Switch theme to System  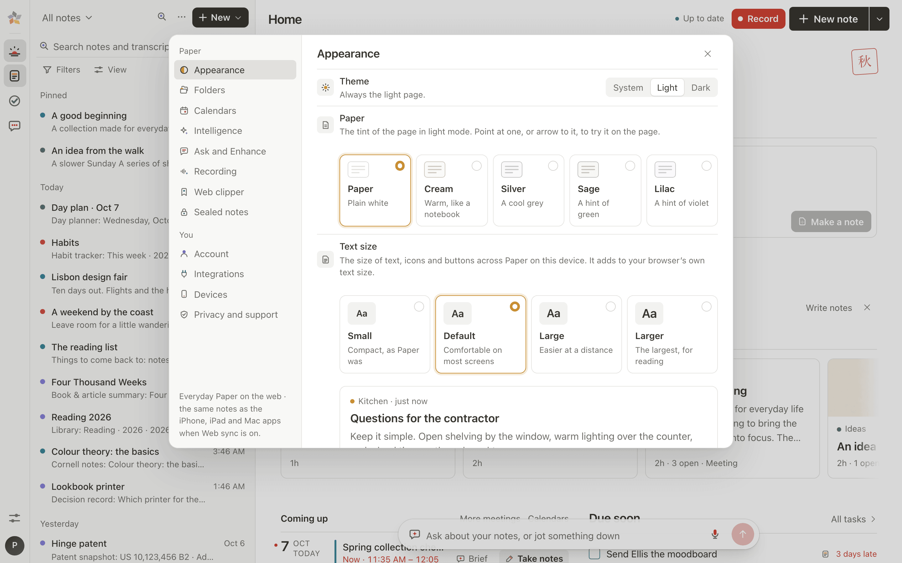tap(628, 88)
